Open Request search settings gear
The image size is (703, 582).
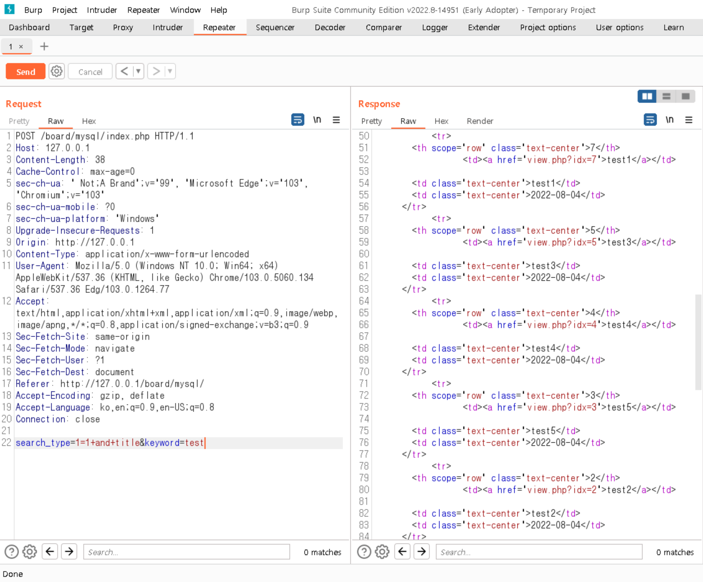click(x=30, y=552)
